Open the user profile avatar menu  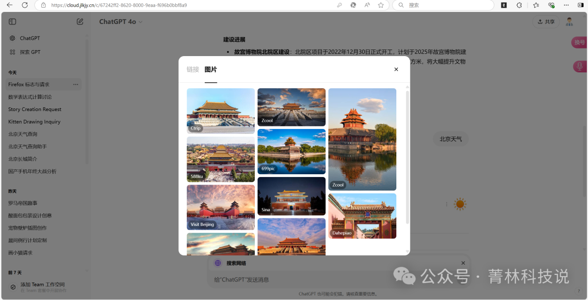pyautogui.click(x=569, y=22)
